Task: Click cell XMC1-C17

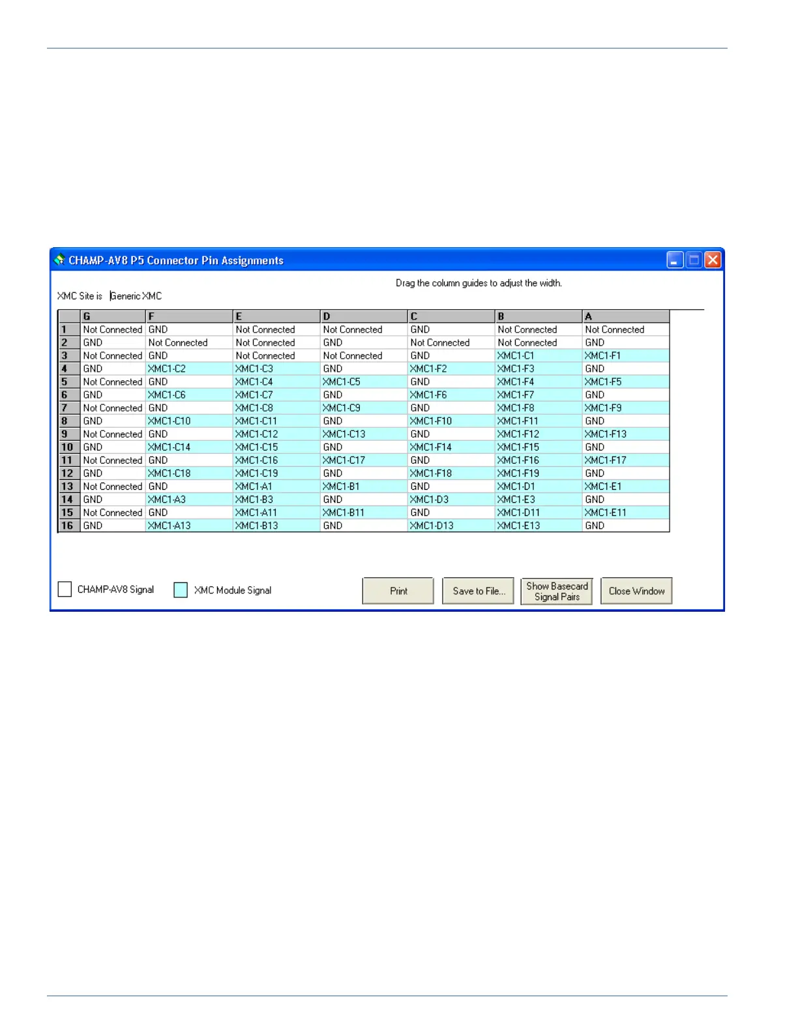Action: [364, 460]
